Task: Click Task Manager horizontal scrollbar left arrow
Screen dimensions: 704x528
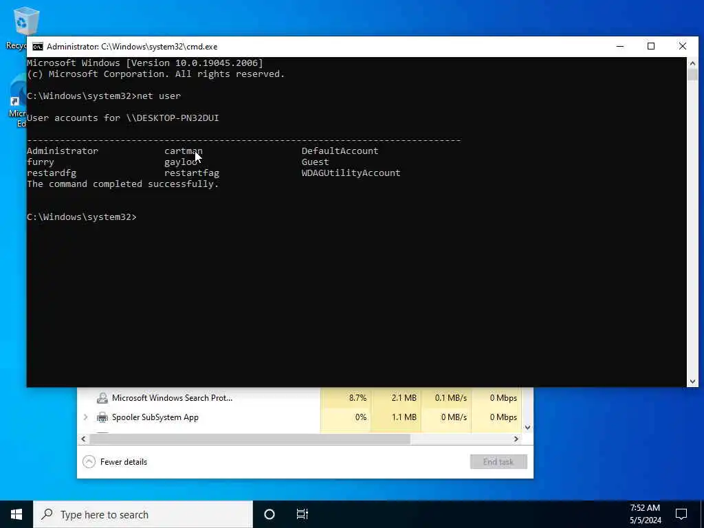Action: 83,439
